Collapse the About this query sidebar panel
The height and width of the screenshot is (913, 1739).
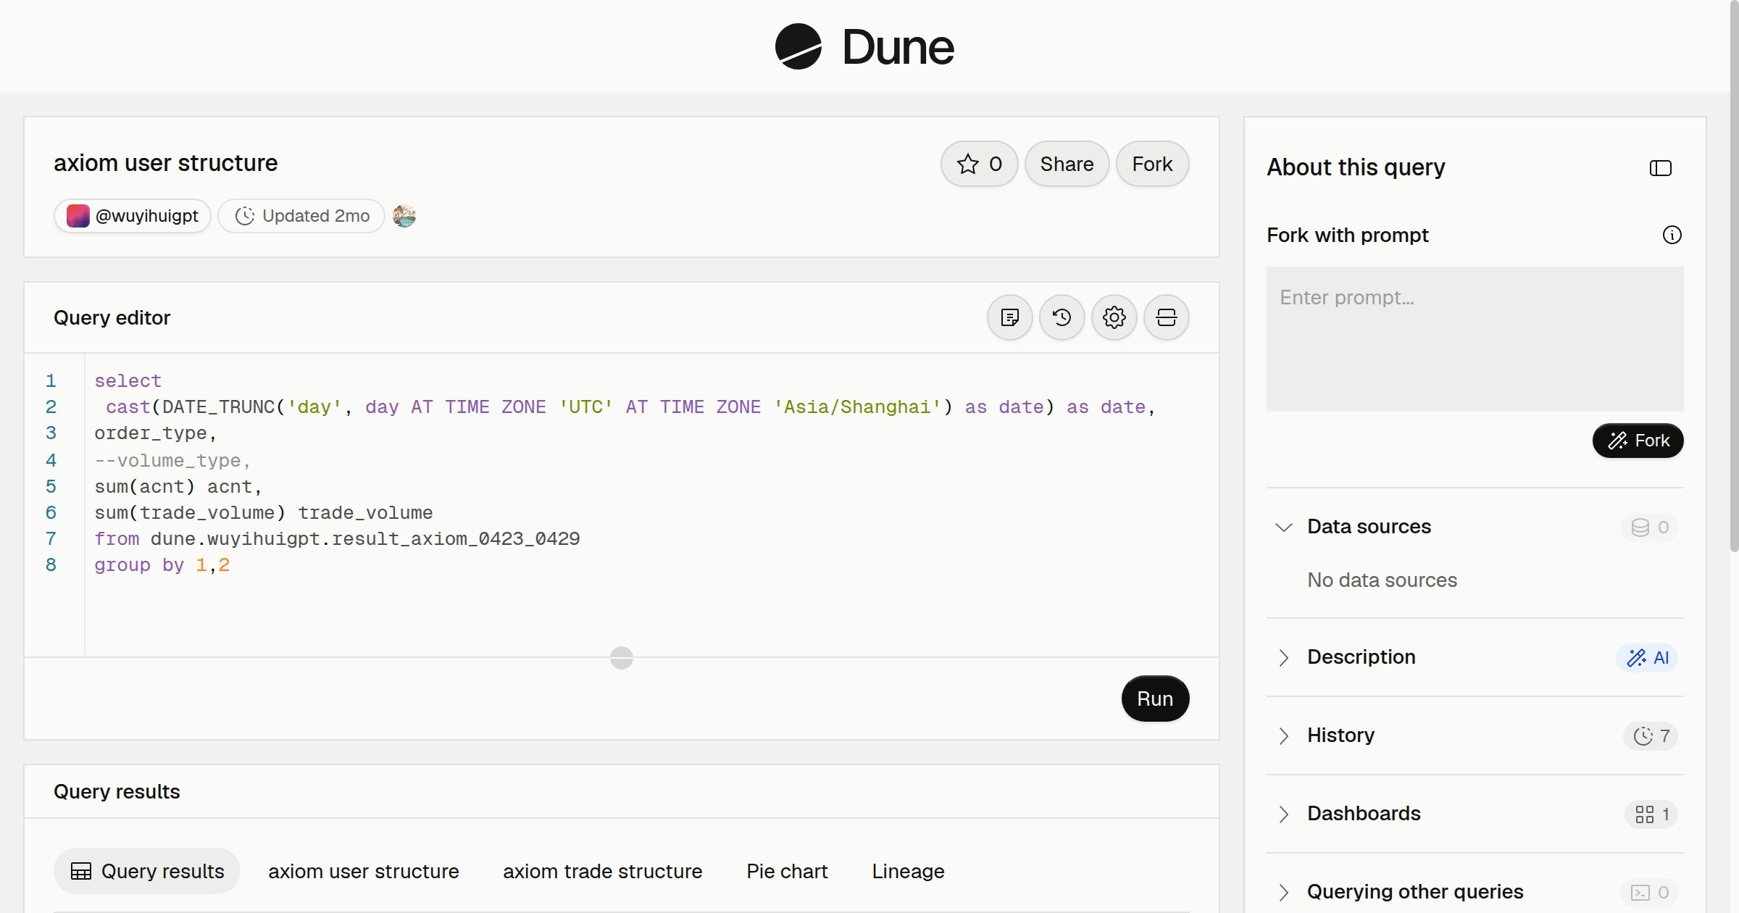(x=1660, y=168)
